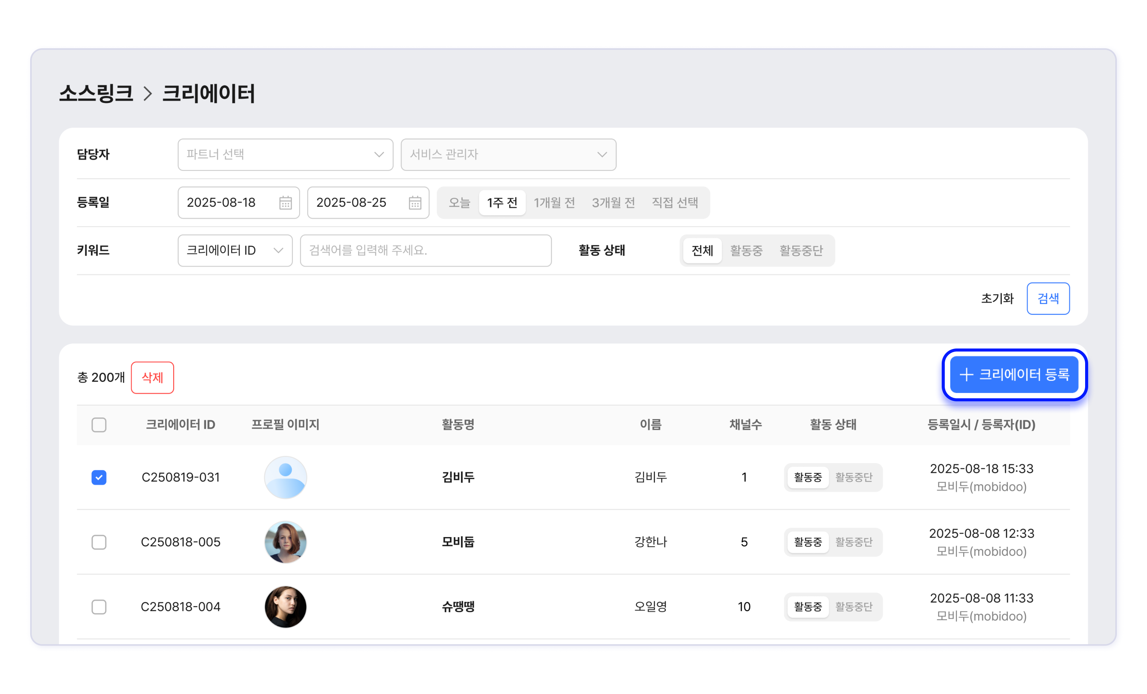The height and width of the screenshot is (694, 1147).
Task: Open the start date calendar icon
Action: 285,203
